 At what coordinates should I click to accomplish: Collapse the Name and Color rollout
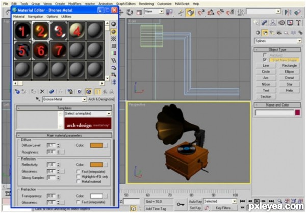pyautogui.click(x=277, y=105)
